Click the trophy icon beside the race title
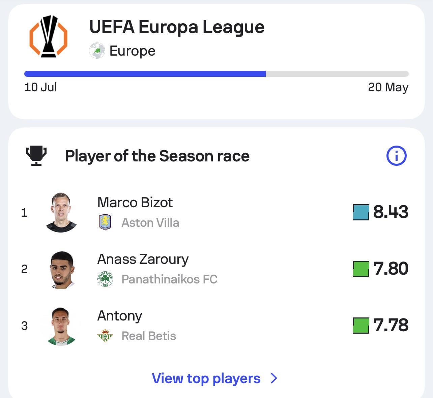 [36, 156]
